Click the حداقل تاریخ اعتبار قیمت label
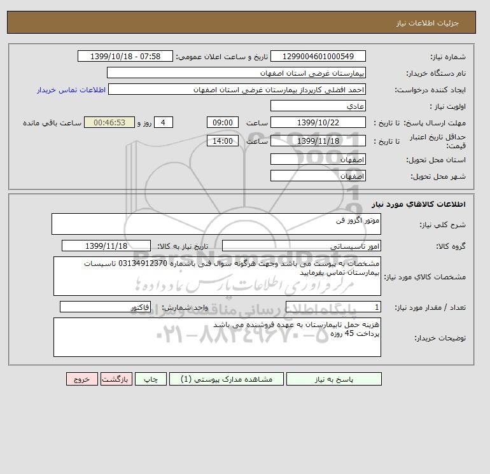Viewport: 490px width, 474px height. [x=438, y=141]
